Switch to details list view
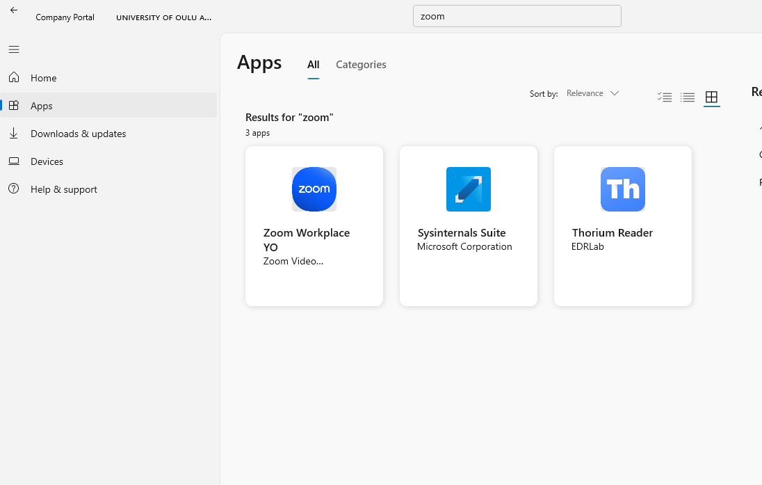Image resolution: width=762 pixels, height=485 pixels. click(687, 97)
